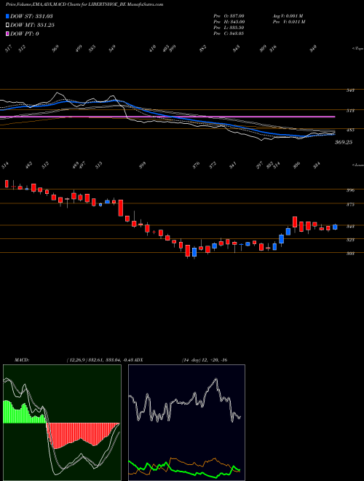Click the 369.25 EMA end-value label
This screenshot has height=481, width=364.
pos(344,142)
